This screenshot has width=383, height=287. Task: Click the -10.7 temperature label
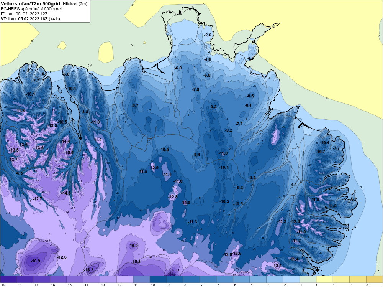coord(320,152)
